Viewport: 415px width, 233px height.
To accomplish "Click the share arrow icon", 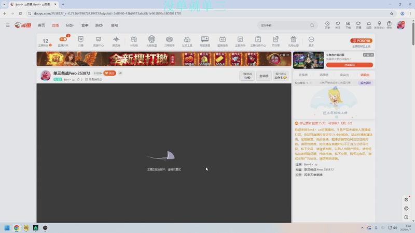I will click(120, 73).
